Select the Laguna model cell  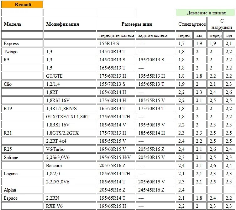click(22, 173)
